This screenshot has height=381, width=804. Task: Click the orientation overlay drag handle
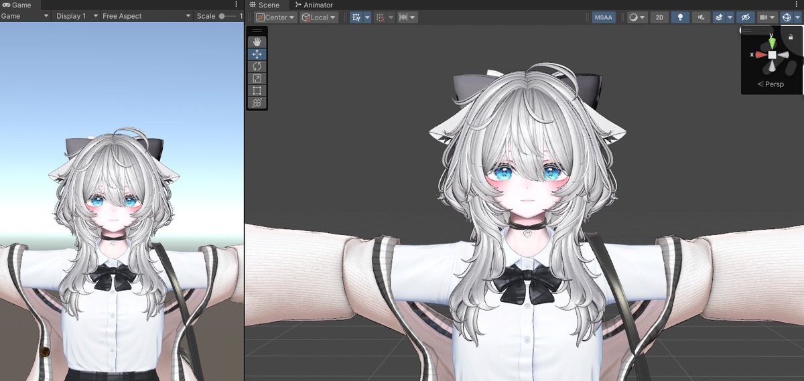coord(747,31)
